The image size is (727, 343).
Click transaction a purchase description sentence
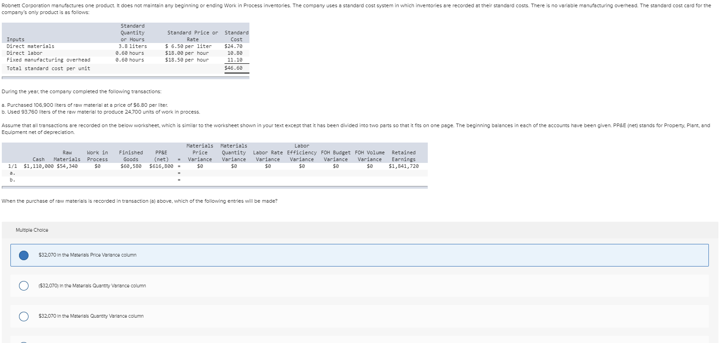[x=85, y=105]
